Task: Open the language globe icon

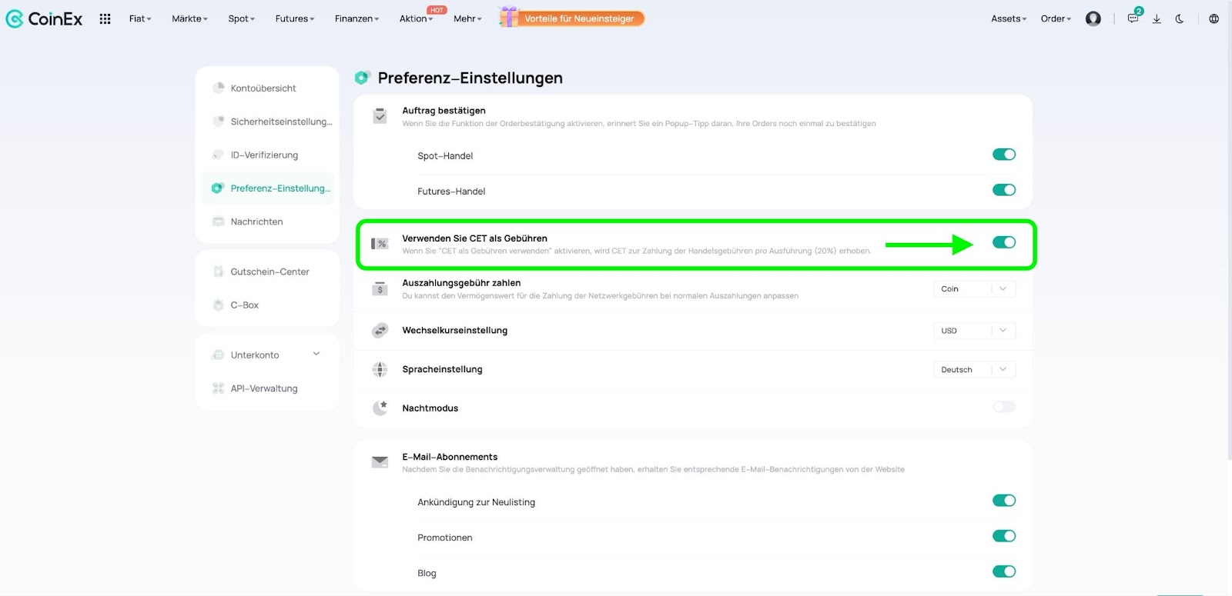Action: click(x=1214, y=18)
